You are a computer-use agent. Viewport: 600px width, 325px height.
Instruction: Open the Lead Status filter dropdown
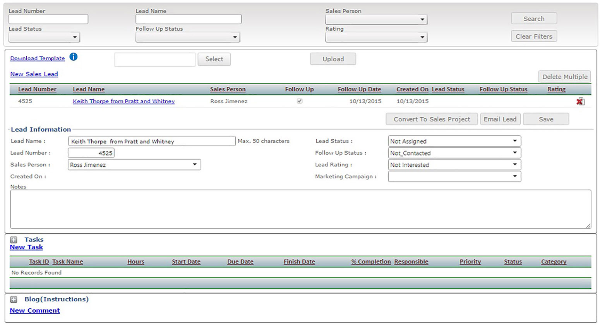(x=44, y=37)
